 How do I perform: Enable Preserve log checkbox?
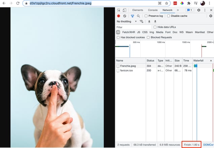(146, 16)
